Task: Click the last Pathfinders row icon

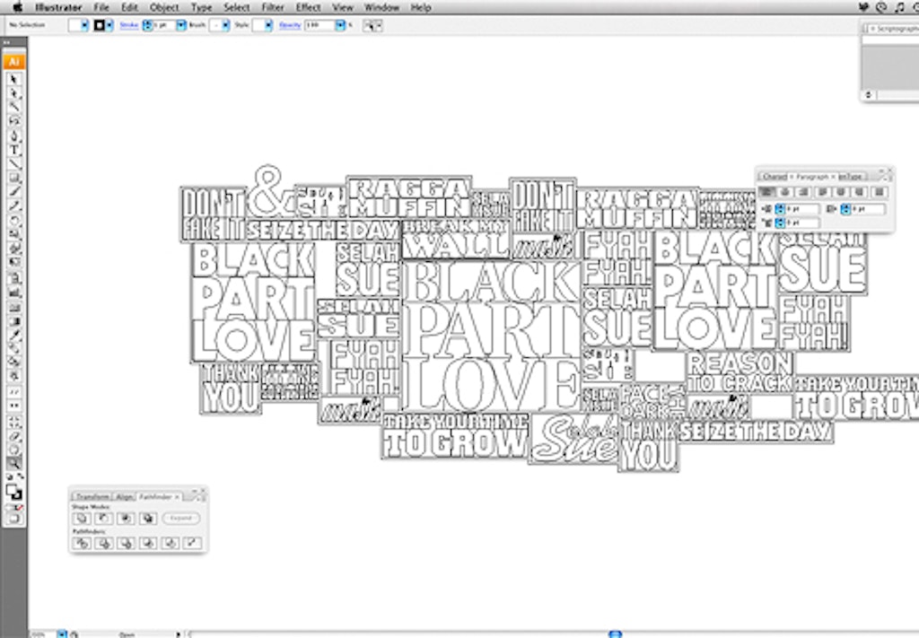Action: tap(192, 543)
